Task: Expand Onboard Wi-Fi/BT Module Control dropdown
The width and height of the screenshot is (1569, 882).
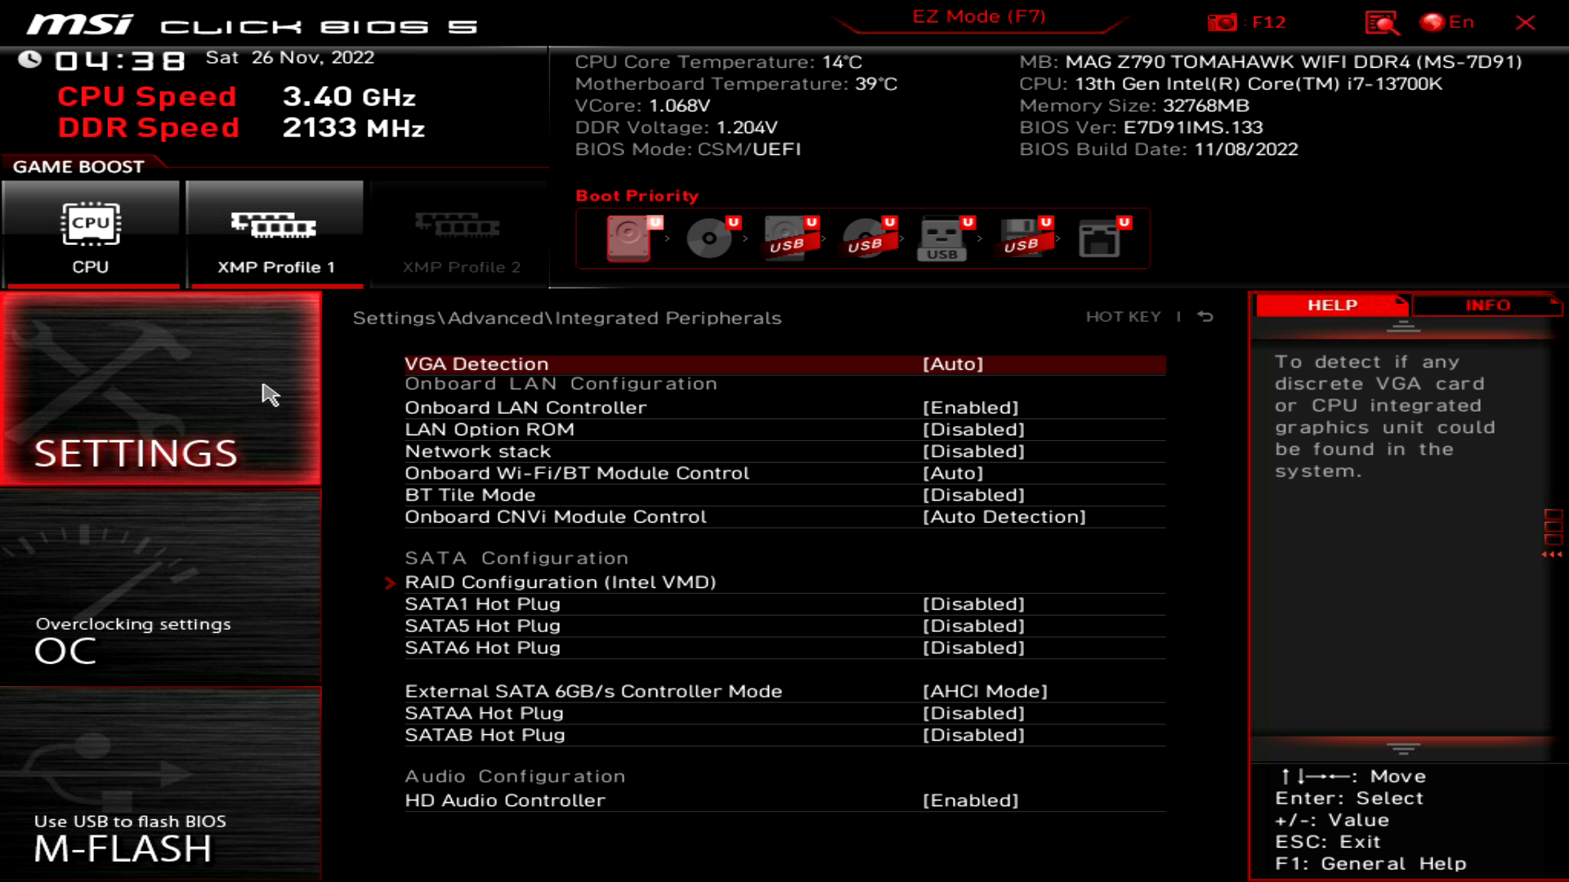Action: click(x=953, y=473)
